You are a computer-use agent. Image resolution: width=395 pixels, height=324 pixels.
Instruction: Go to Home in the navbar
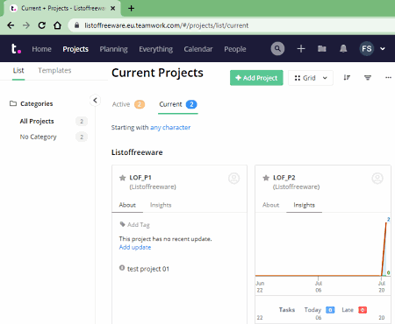[x=41, y=49]
